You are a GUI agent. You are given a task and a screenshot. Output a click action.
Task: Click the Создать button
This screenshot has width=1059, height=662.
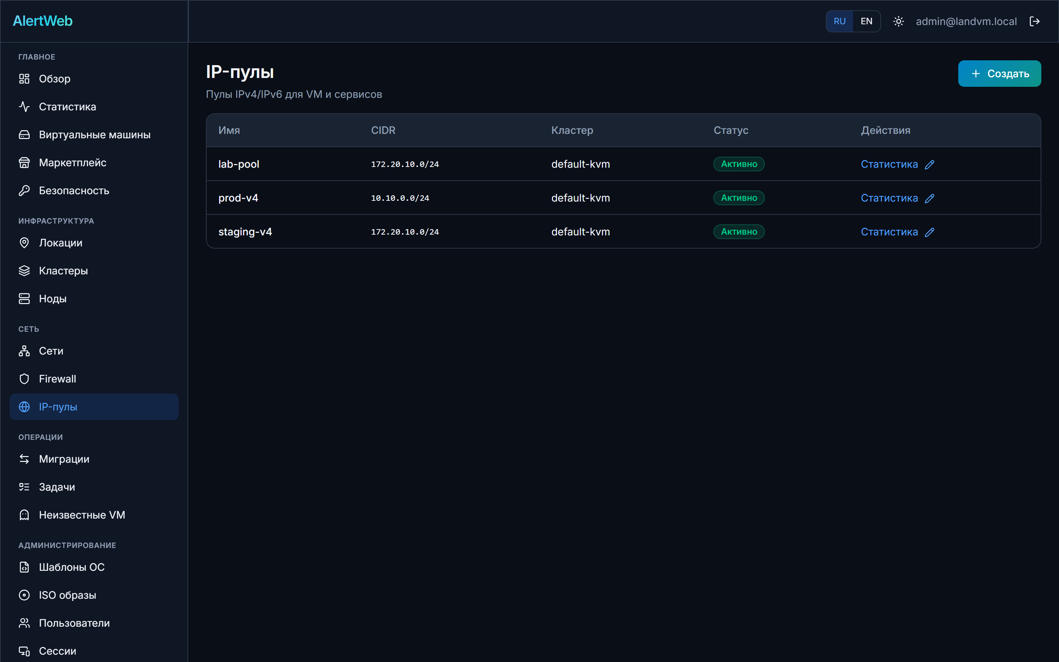point(999,74)
